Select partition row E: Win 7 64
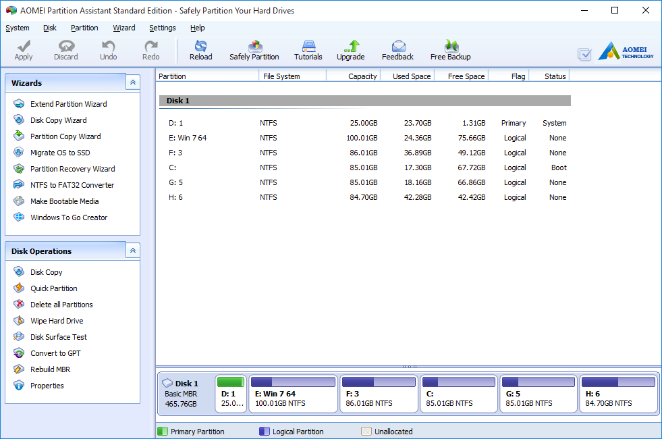This screenshot has height=439, width=662. 365,138
